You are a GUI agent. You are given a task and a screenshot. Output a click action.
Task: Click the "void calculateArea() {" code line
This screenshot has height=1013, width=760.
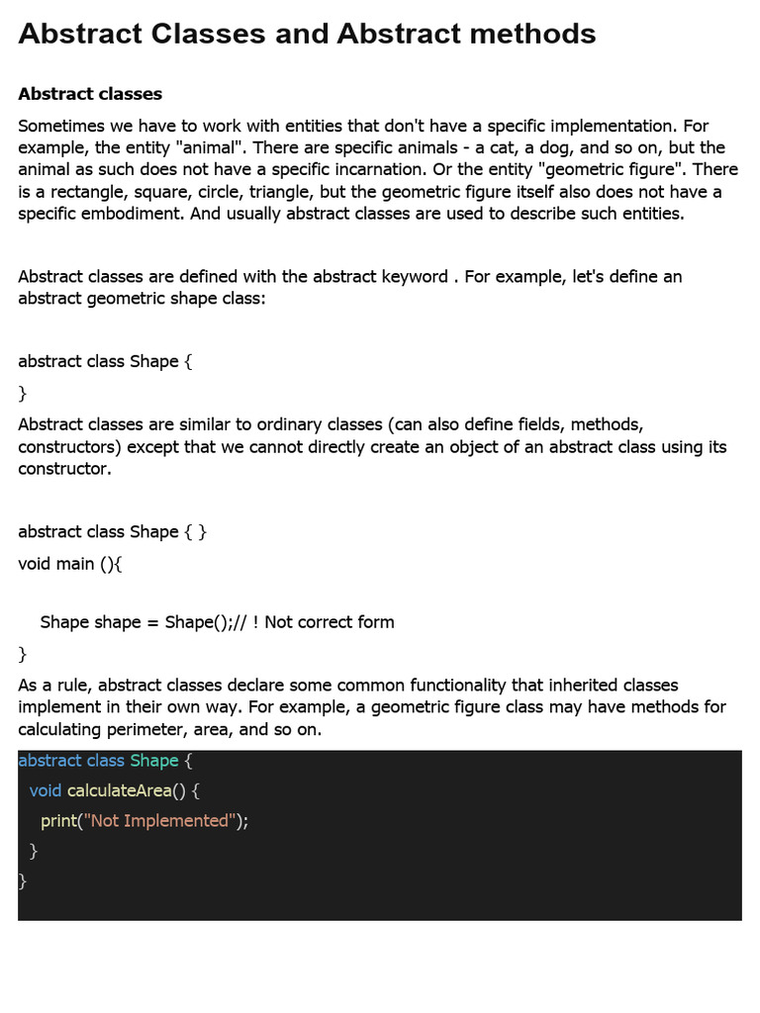(x=115, y=790)
